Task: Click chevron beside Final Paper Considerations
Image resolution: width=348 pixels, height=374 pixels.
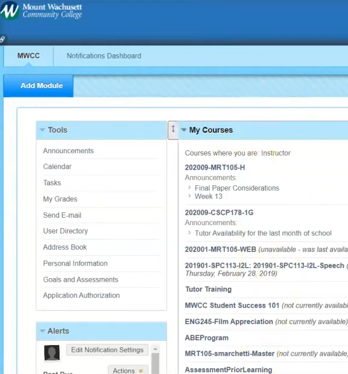Action: 189,188
